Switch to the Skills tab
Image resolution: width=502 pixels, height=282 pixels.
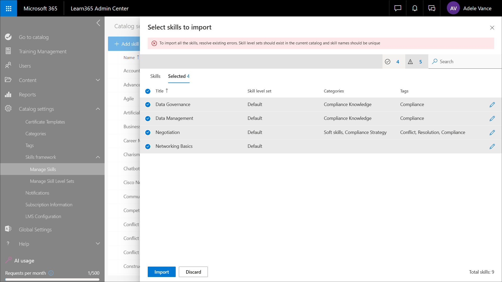tap(155, 76)
